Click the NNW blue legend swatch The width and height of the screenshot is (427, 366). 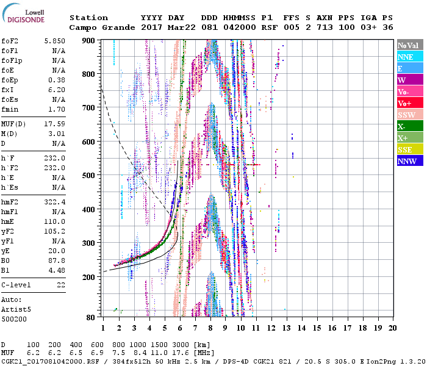410,160
